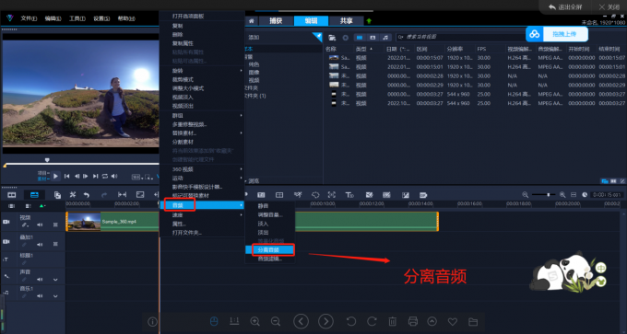Expand the 音乐1 track chevron
627x334 pixels.
(x=55, y=296)
